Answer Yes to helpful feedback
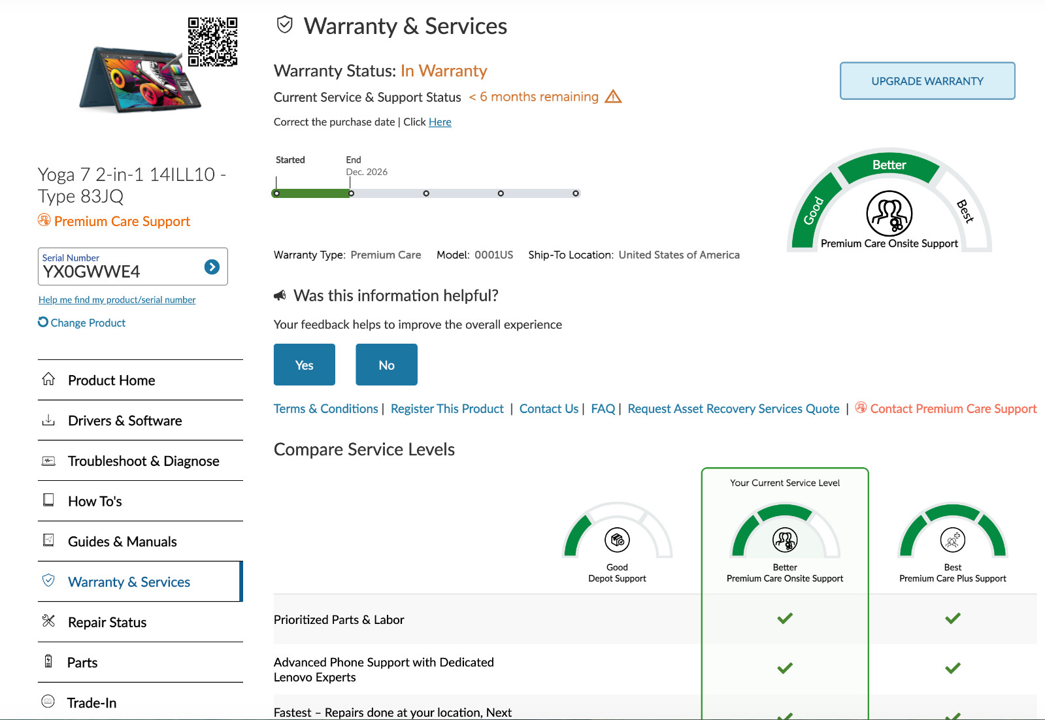This screenshot has width=1045, height=720. pyautogui.click(x=305, y=365)
